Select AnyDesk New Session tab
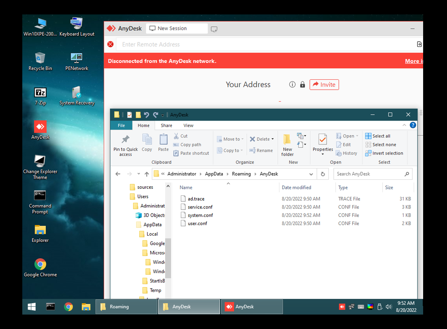 click(177, 28)
